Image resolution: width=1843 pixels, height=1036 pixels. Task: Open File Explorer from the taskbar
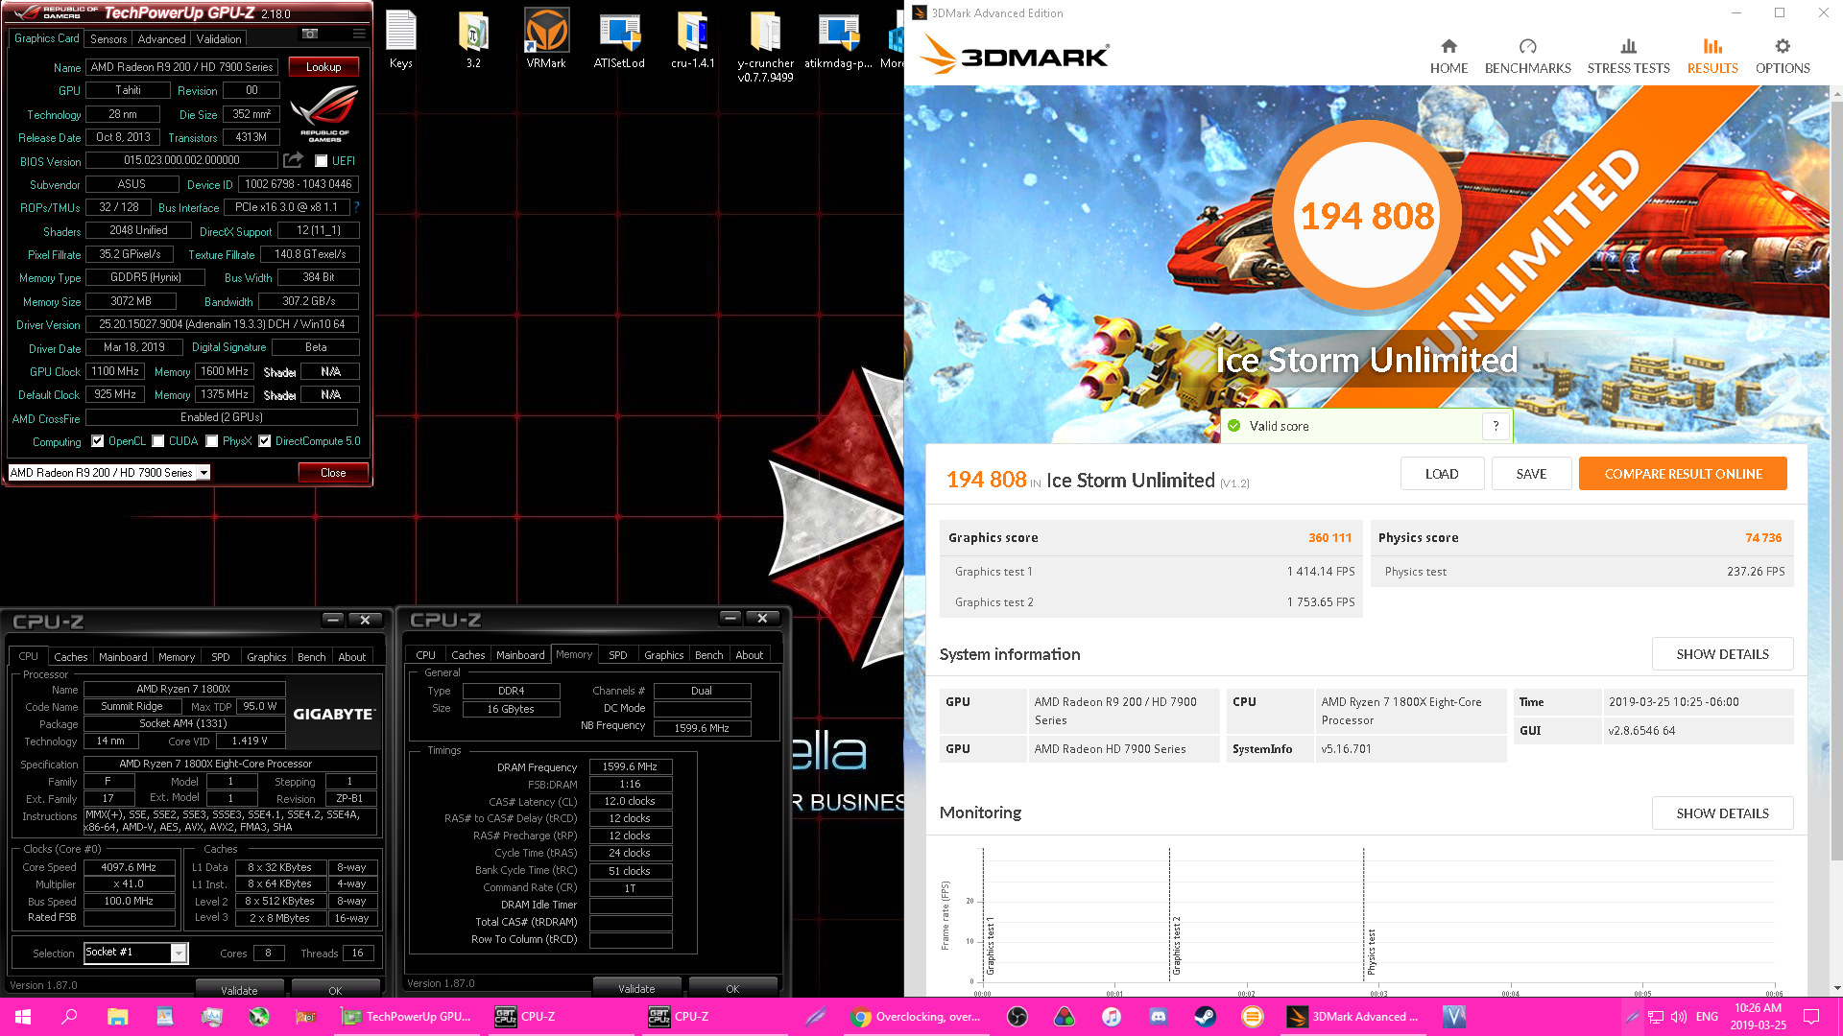click(117, 1017)
